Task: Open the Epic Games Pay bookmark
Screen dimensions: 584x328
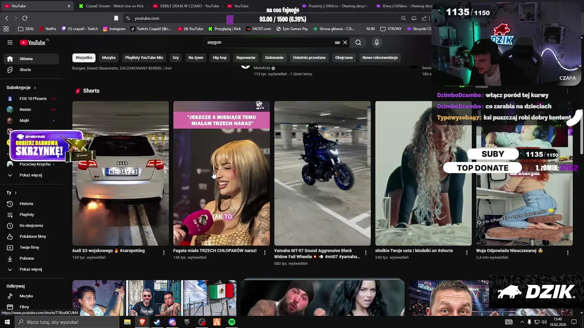Action: pos(292,29)
